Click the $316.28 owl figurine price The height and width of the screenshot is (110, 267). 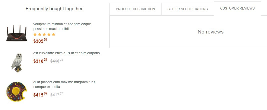point(40,61)
